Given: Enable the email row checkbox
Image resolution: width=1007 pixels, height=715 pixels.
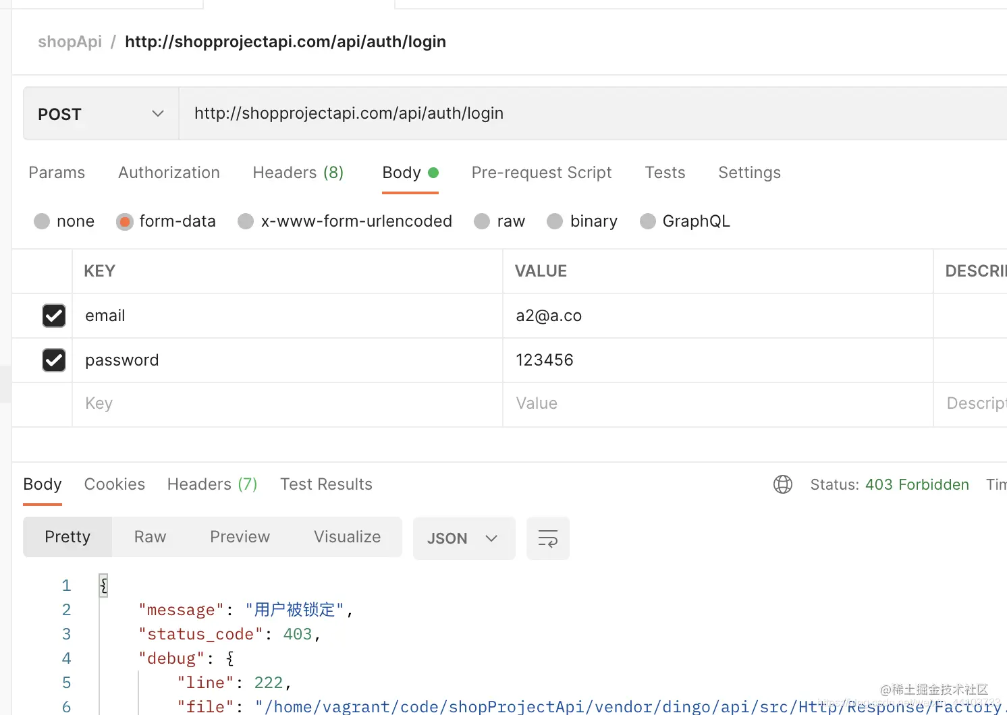Looking at the screenshot, I should [x=54, y=316].
